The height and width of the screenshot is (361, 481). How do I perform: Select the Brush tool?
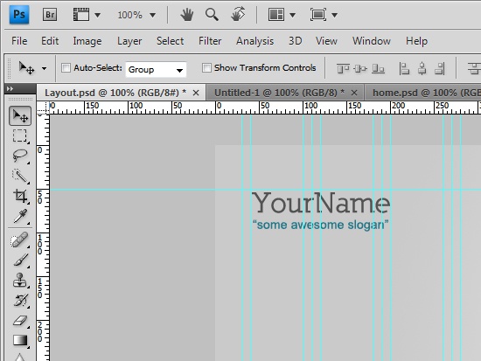pyautogui.click(x=20, y=260)
